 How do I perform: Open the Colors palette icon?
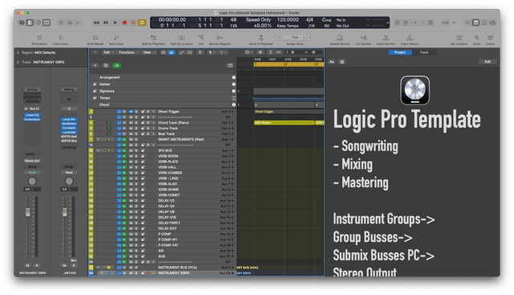tap(491, 38)
